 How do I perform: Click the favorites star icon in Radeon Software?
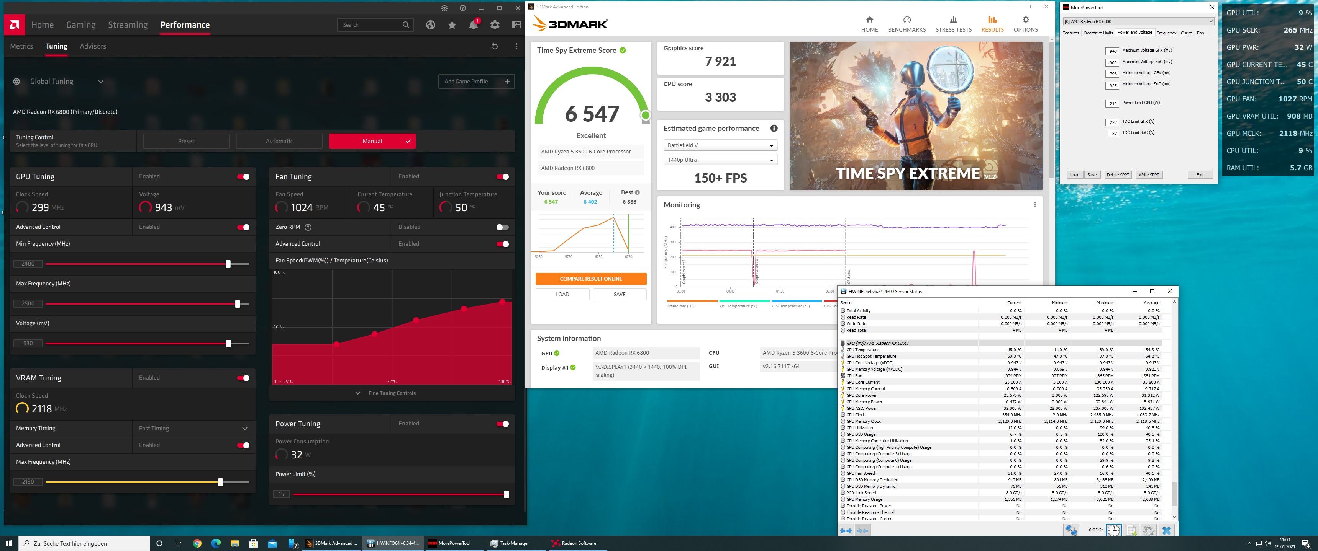452,24
